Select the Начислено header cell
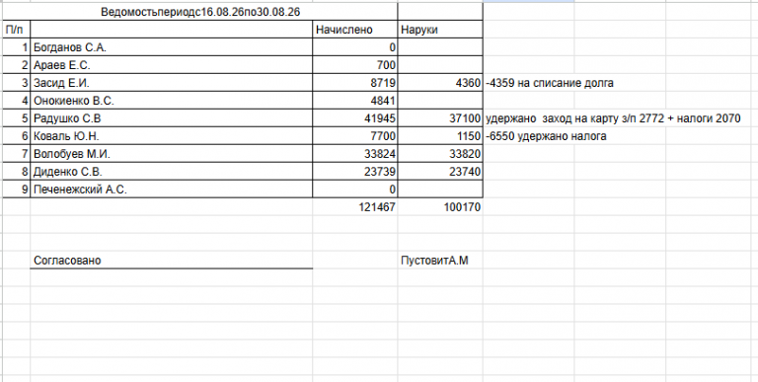 pyautogui.click(x=355, y=30)
